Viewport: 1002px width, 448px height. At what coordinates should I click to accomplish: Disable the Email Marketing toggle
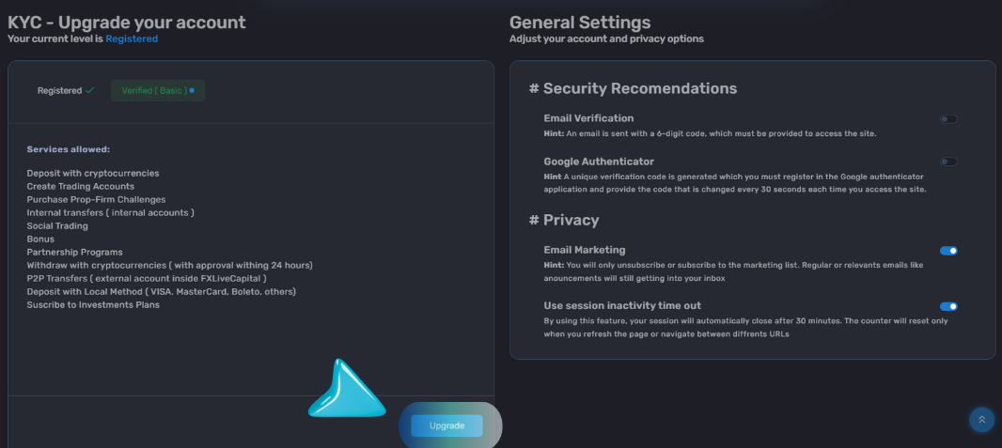(948, 251)
